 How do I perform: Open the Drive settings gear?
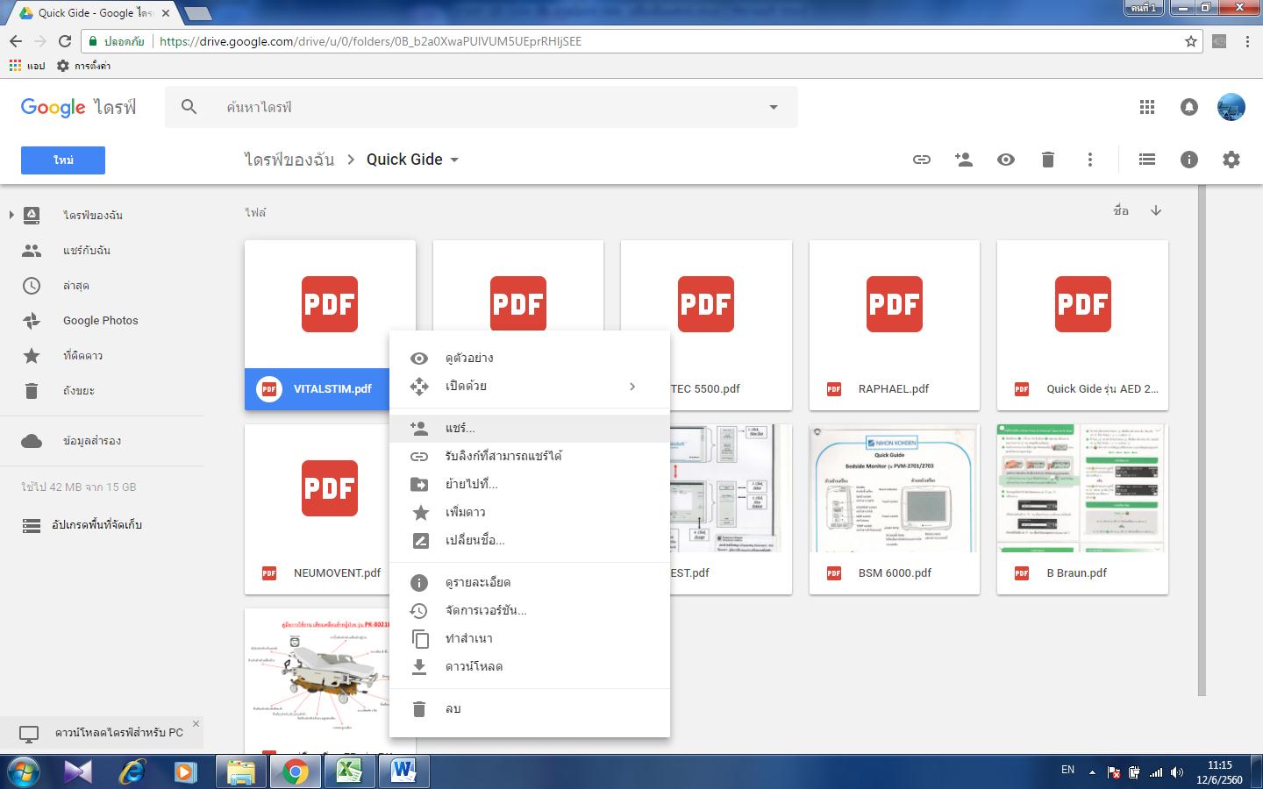pos(1231,160)
